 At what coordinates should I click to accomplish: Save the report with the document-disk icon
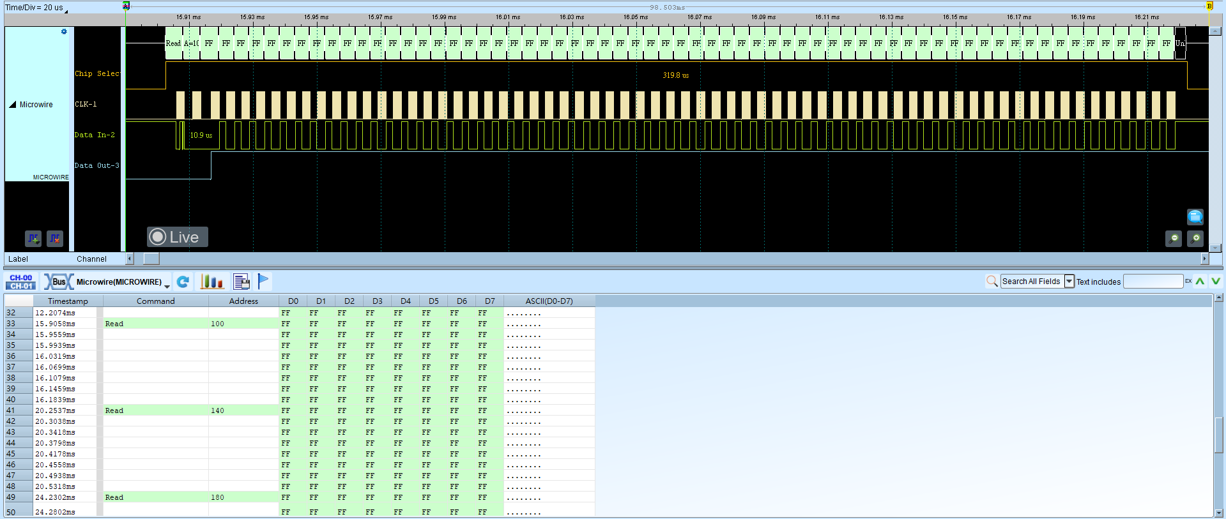241,282
